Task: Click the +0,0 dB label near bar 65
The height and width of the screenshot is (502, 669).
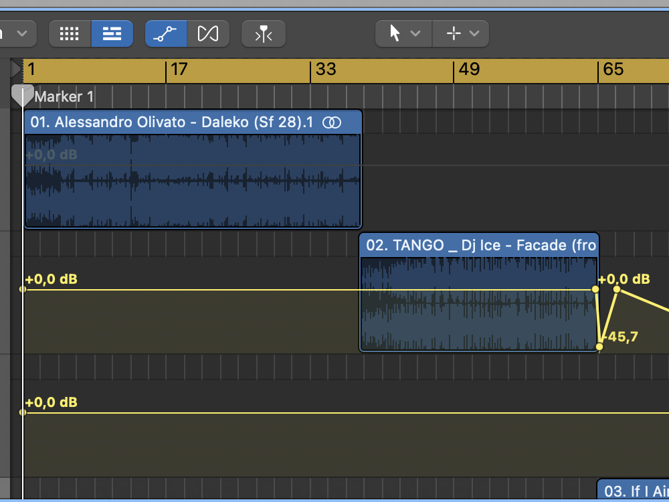Action: 624,280
